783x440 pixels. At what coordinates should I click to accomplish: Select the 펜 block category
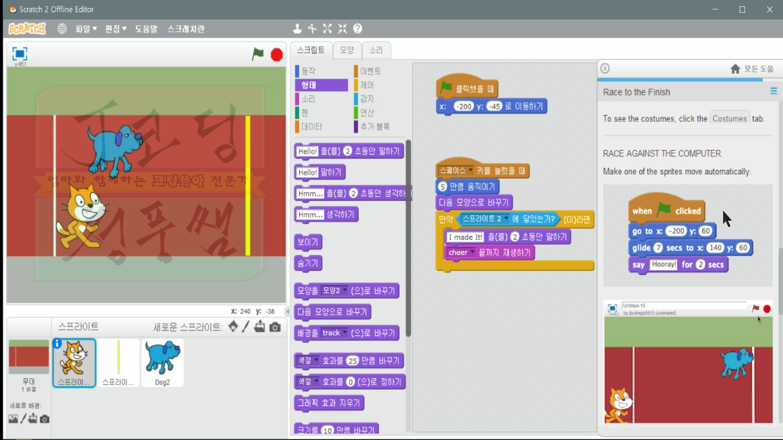click(321, 112)
